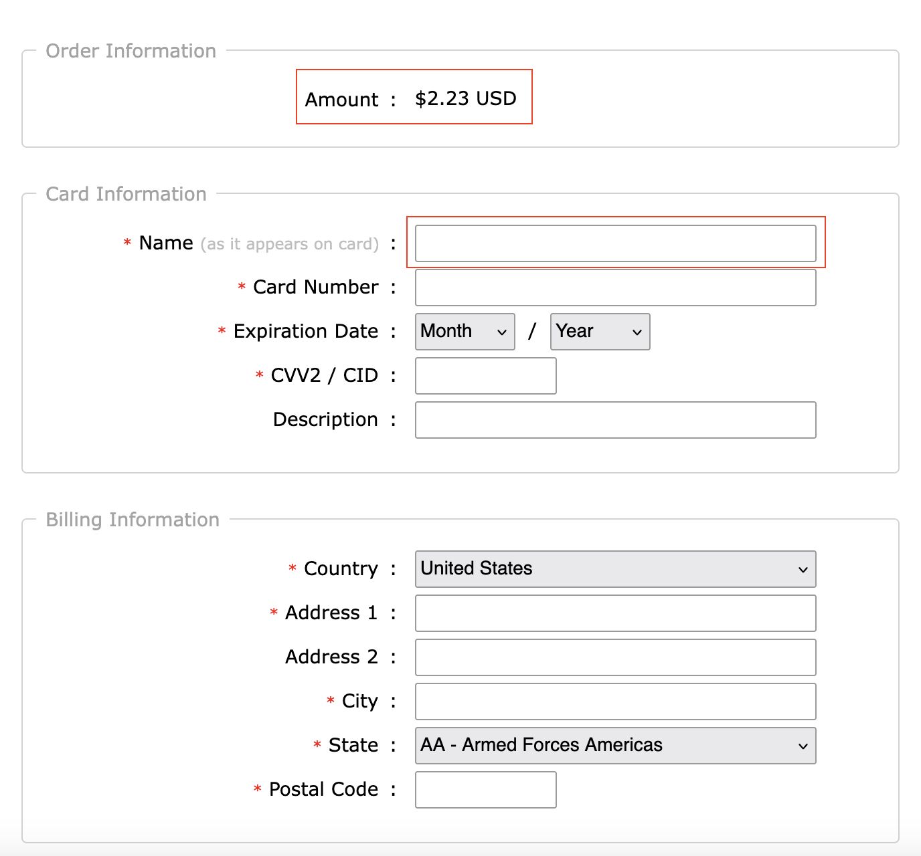
Task: Expand the State dropdown list
Action: tap(615, 746)
